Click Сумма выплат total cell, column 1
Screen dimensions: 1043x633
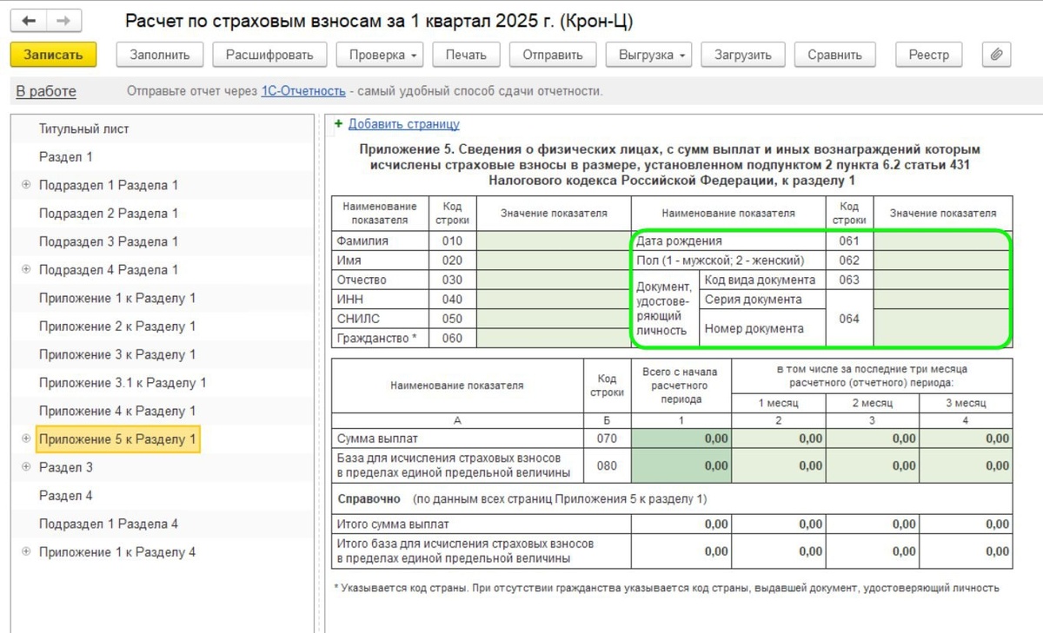coord(681,438)
